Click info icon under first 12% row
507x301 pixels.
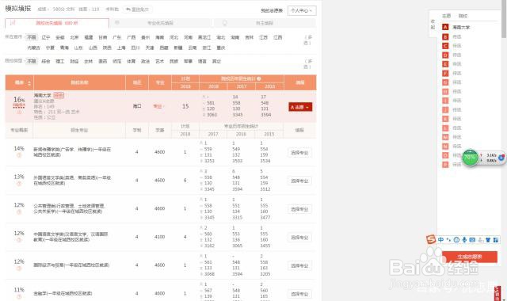tap(19, 211)
